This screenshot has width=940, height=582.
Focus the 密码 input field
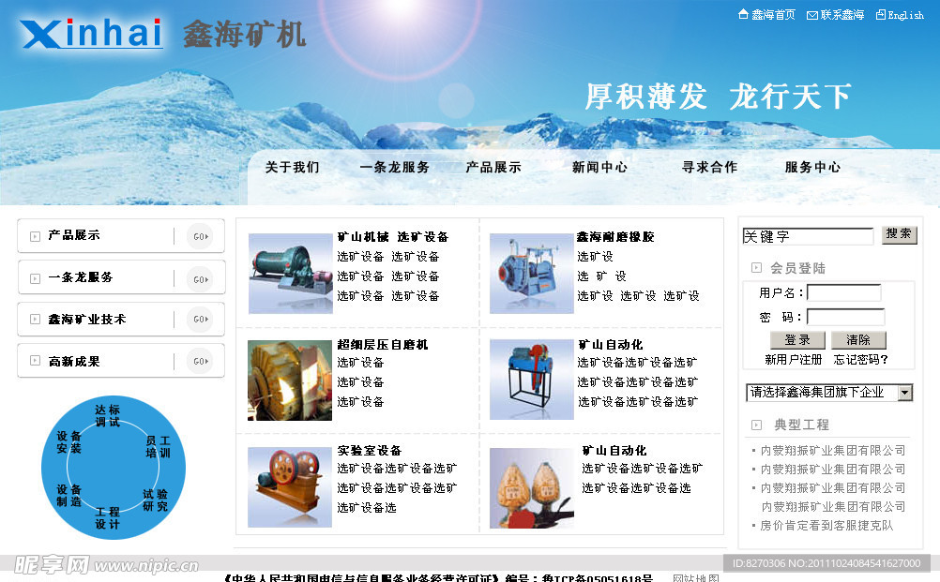(x=846, y=317)
